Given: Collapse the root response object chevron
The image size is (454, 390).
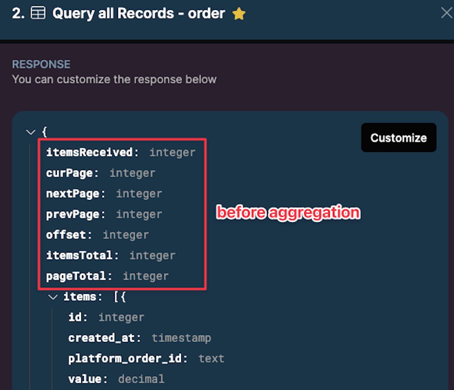Looking at the screenshot, I should [x=30, y=132].
